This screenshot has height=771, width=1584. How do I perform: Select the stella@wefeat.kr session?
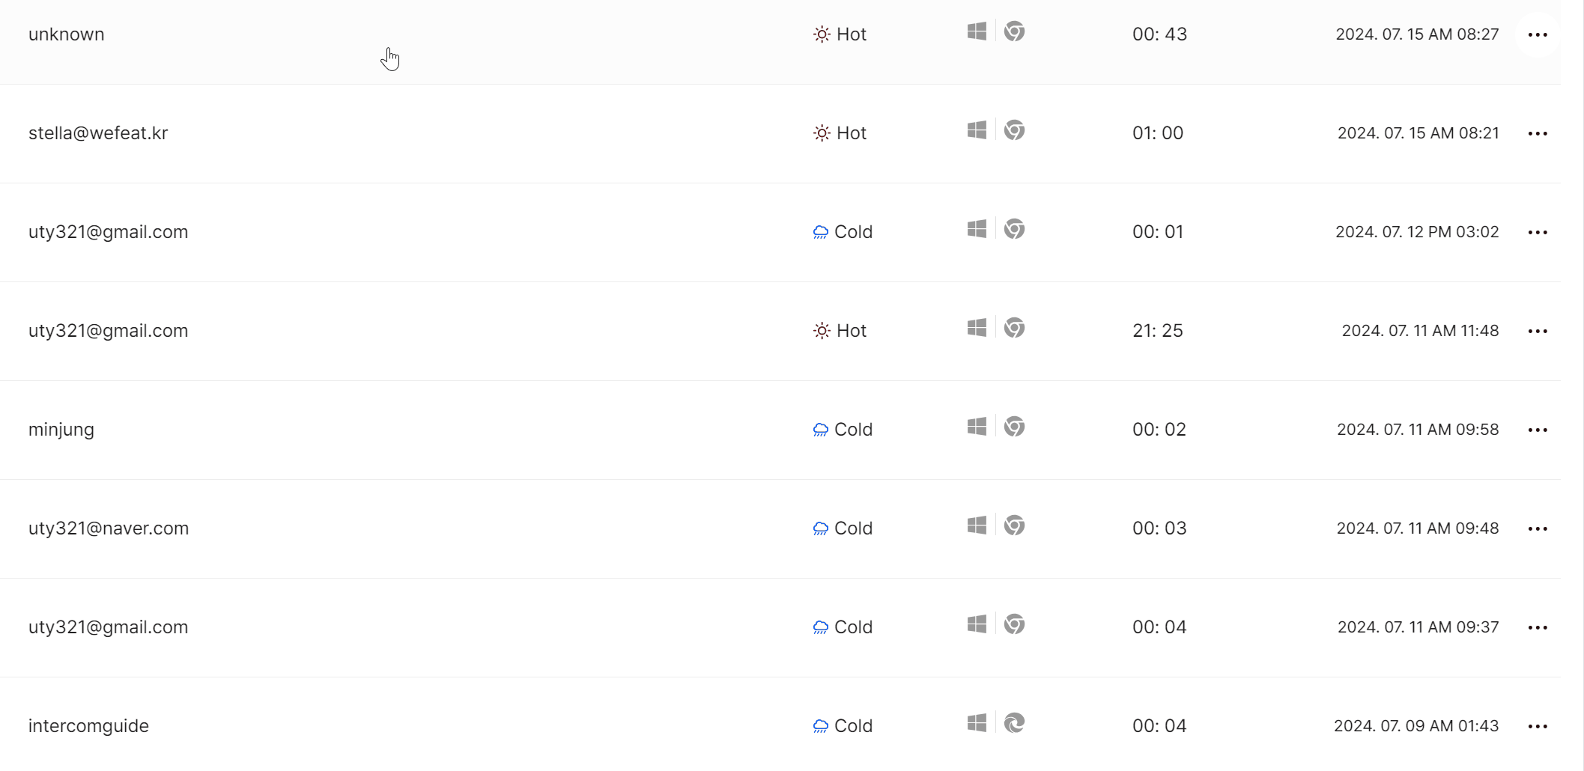[x=98, y=133]
